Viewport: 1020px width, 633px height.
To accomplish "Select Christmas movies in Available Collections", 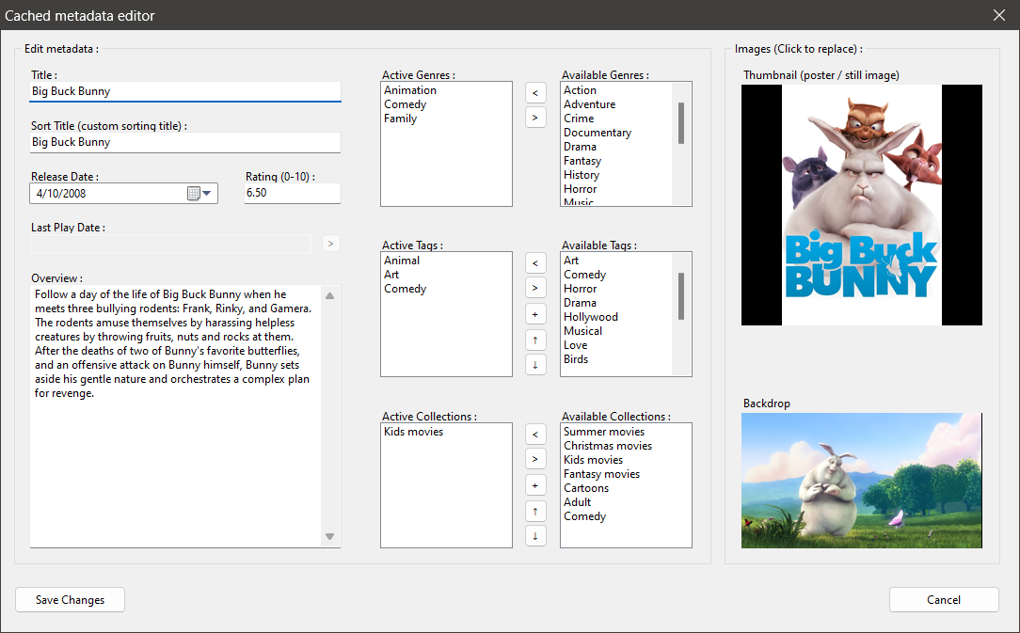I will click(x=608, y=446).
